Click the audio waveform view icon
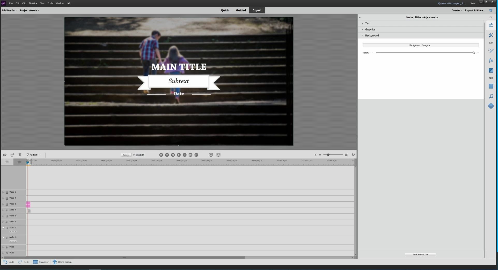Image resolution: width=498 pixels, height=270 pixels. [x=19, y=162]
